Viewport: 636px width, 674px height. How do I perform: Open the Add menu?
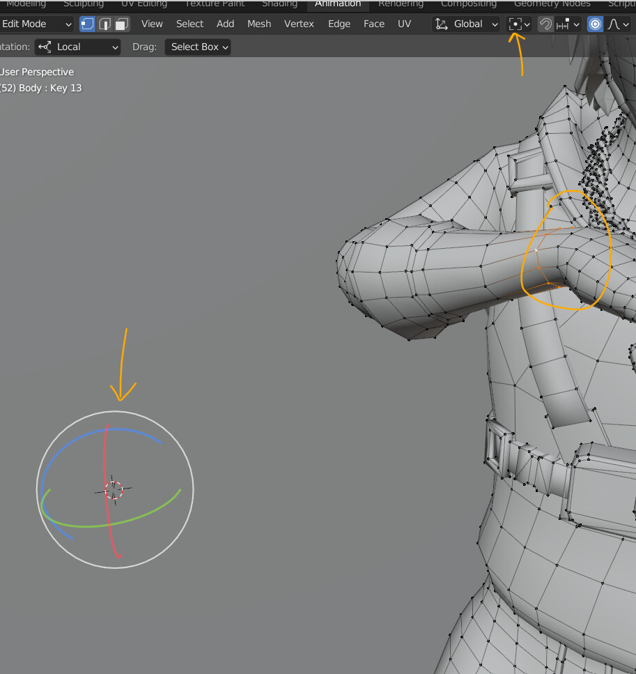pyautogui.click(x=225, y=24)
